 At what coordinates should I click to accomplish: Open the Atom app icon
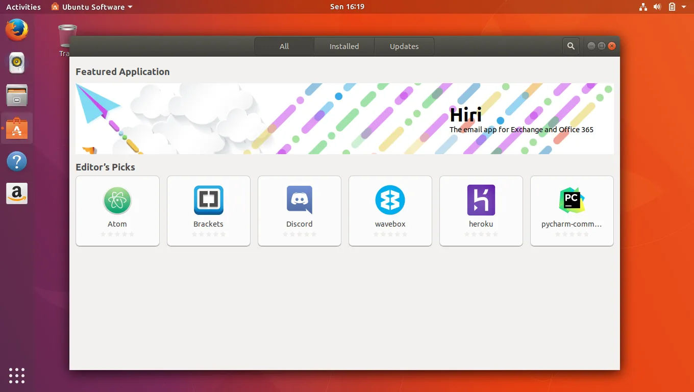117,200
